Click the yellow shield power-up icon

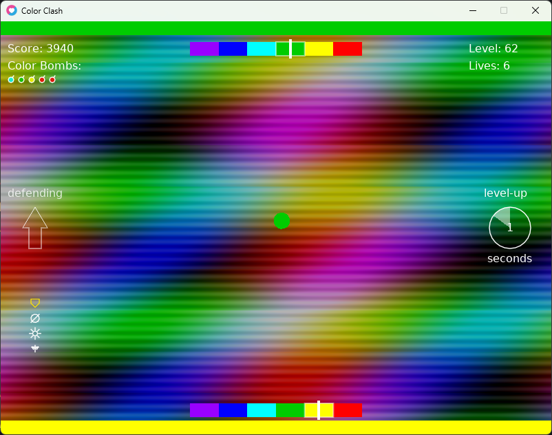tap(35, 303)
